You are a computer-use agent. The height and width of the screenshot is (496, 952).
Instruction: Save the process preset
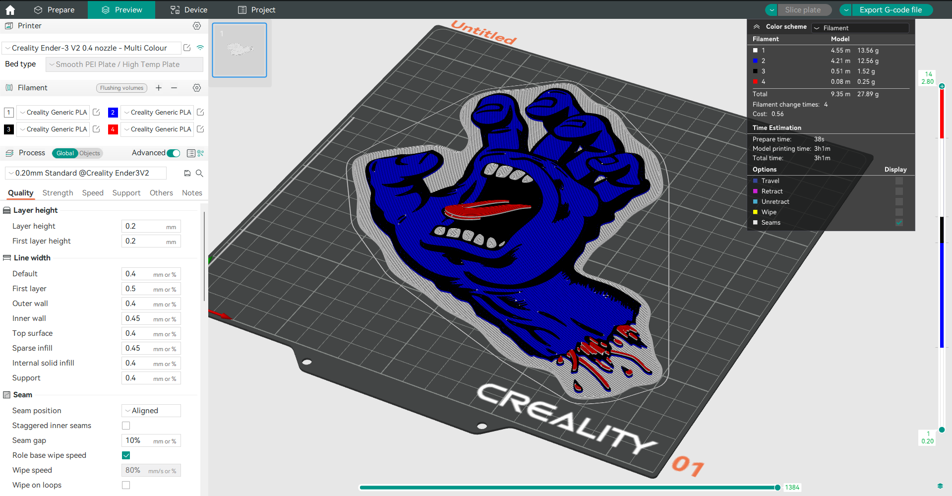(187, 173)
